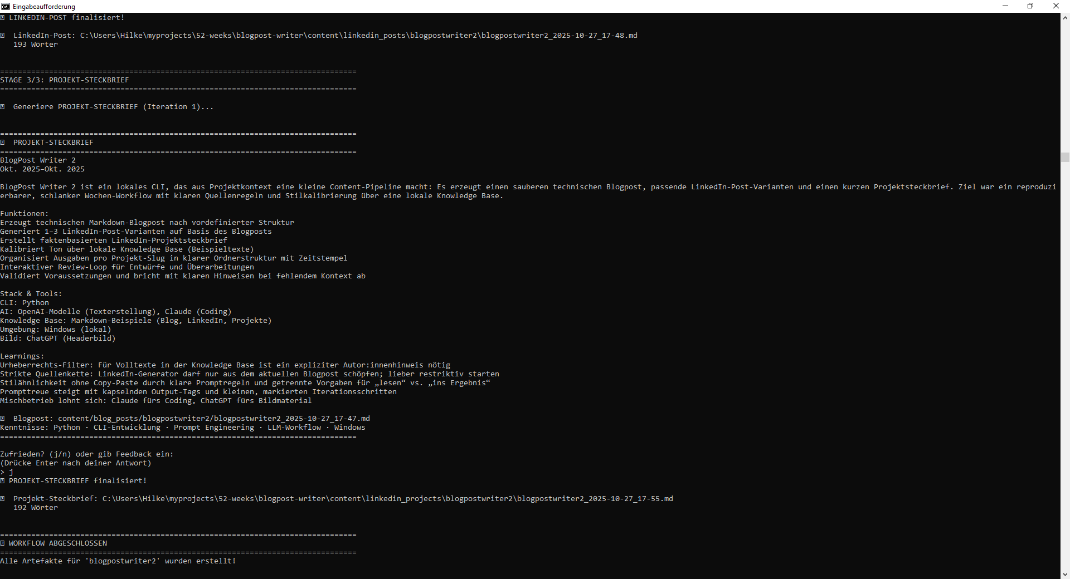Screen dimensions: 1070x579
Task: Click the STAGE 3/3: PROJEKT-STECKBRIEF heading
Action: [x=65, y=80]
